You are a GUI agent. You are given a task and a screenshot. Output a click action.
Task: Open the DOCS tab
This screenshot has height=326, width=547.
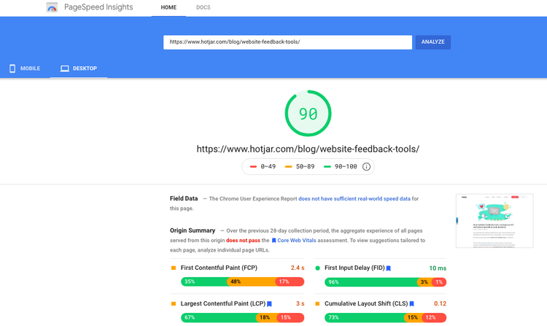pyautogui.click(x=203, y=8)
